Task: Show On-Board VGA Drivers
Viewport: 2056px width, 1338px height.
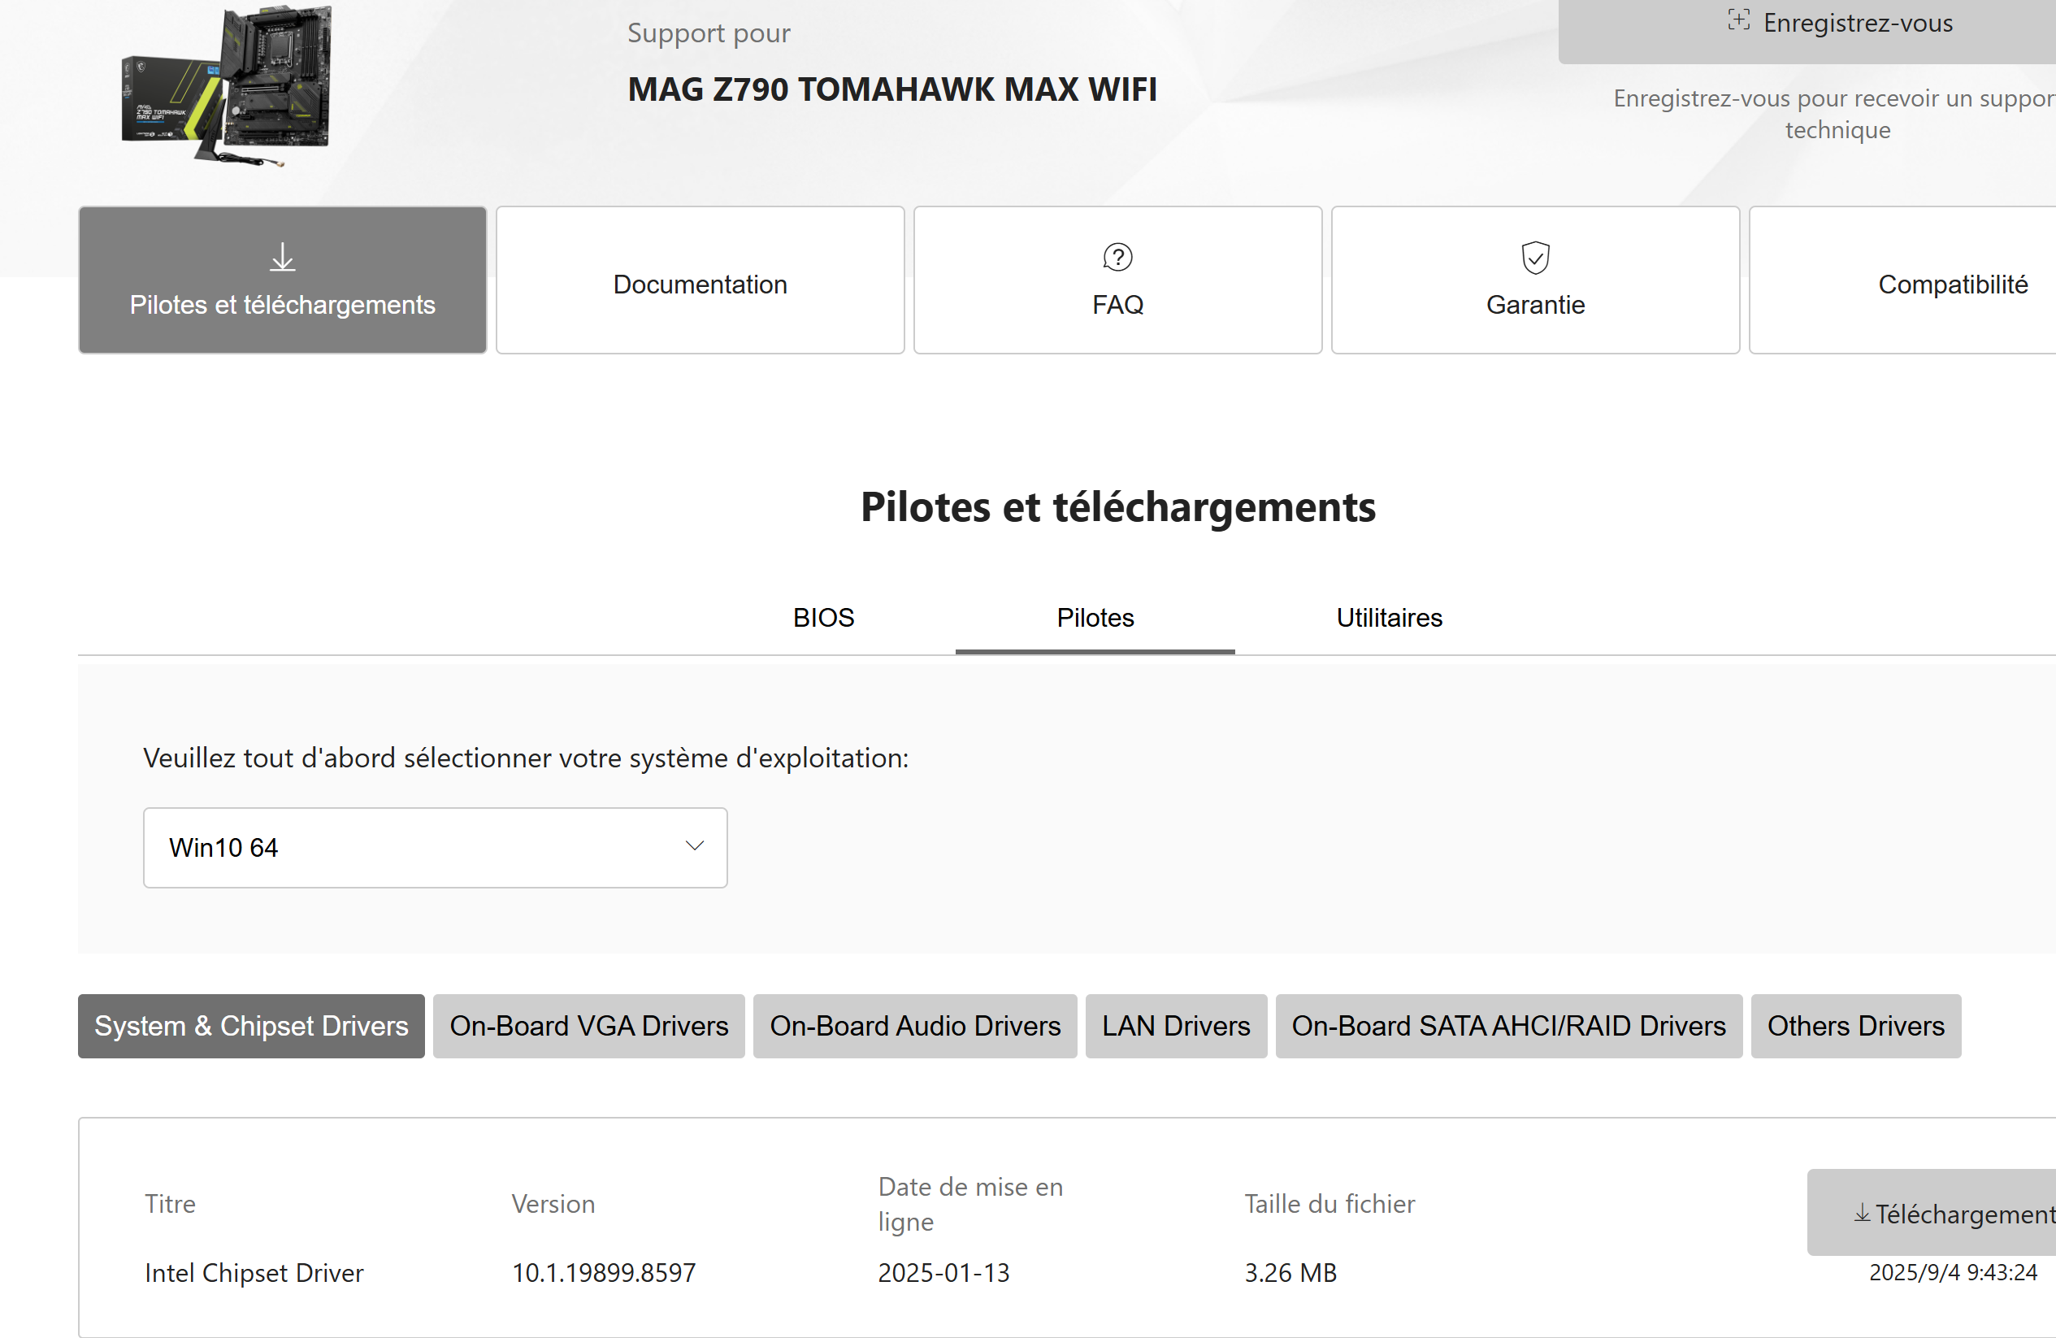Action: [588, 1026]
